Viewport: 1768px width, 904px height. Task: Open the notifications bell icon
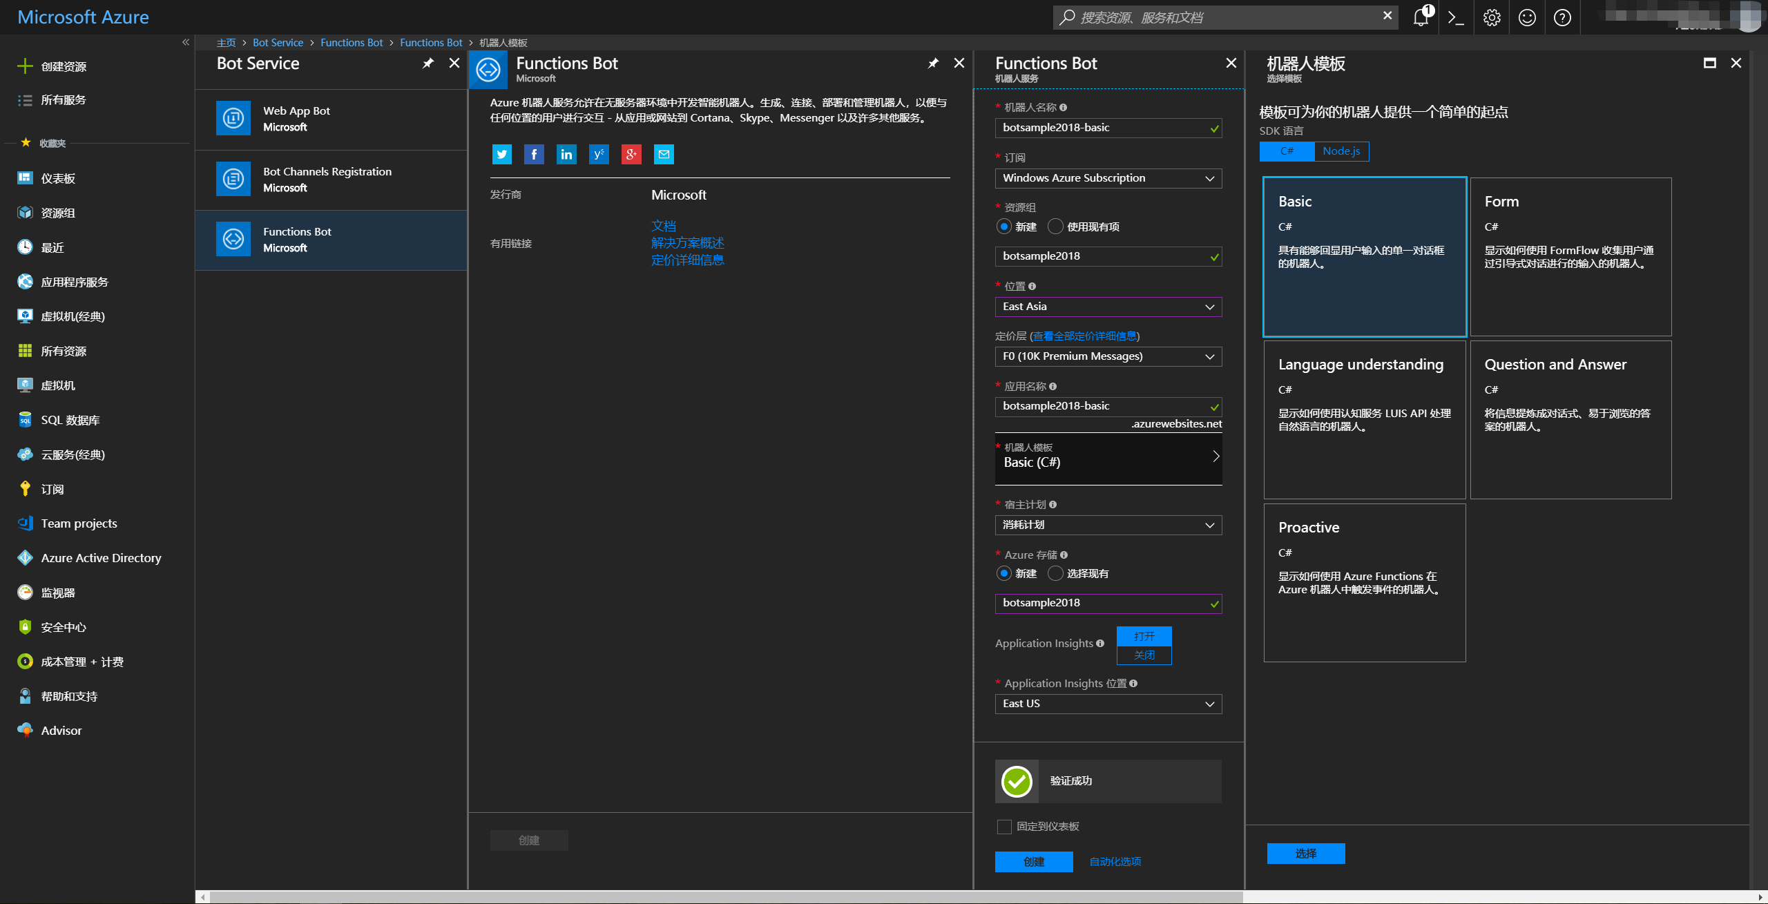point(1421,17)
